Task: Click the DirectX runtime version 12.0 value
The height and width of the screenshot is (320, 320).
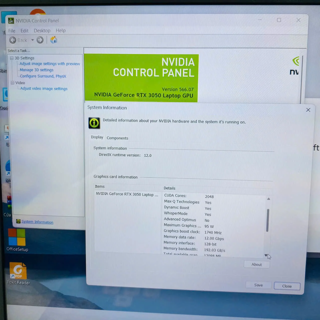Action: (148, 155)
